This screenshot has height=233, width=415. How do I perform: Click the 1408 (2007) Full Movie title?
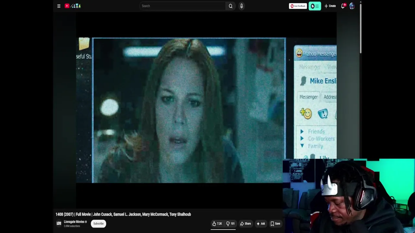123,214
